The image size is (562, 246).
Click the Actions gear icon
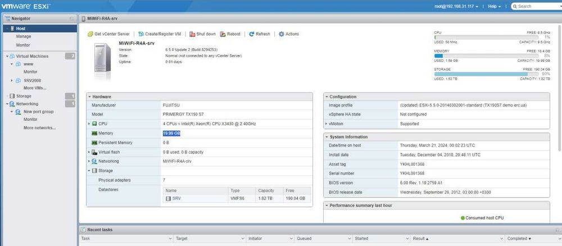click(x=282, y=34)
